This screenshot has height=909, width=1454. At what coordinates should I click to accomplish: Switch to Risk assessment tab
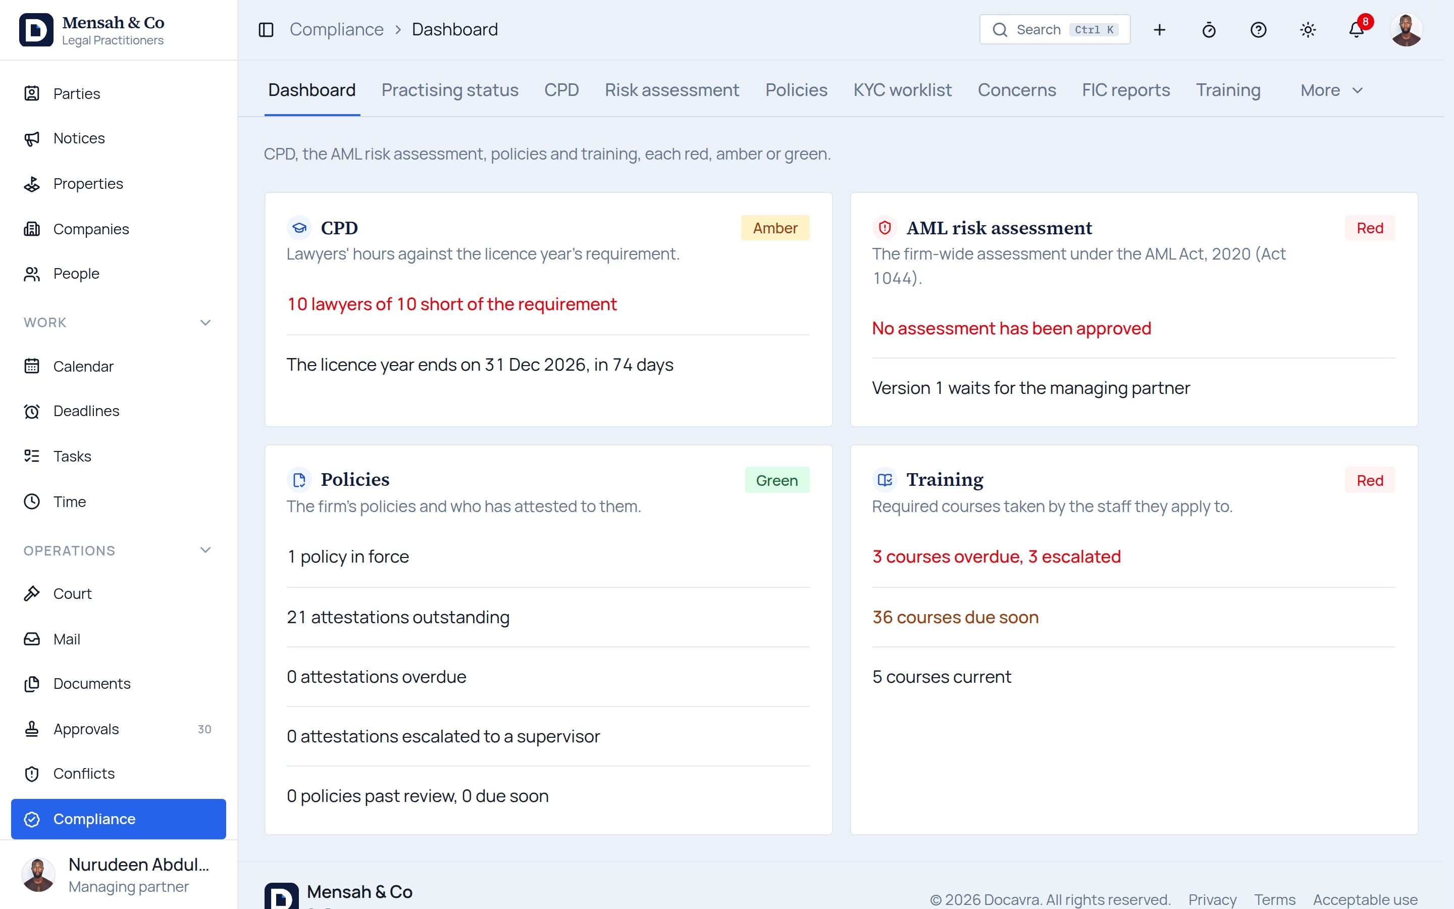pos(672,90)
